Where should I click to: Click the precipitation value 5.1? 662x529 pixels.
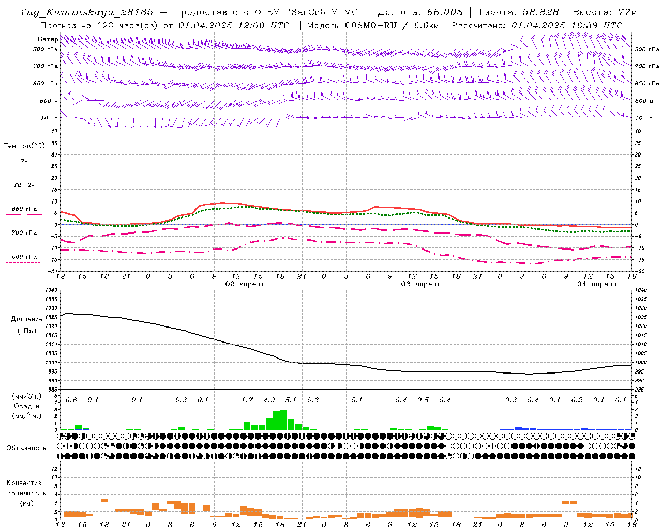(291, 400)
